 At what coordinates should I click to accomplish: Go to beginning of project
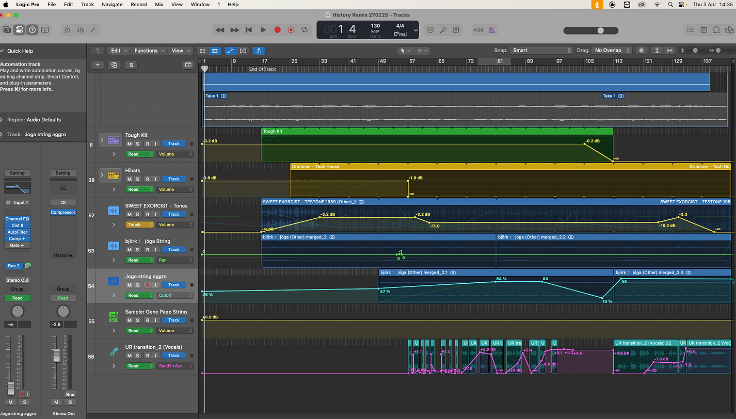pyautogui.click(x=249, y=30)
